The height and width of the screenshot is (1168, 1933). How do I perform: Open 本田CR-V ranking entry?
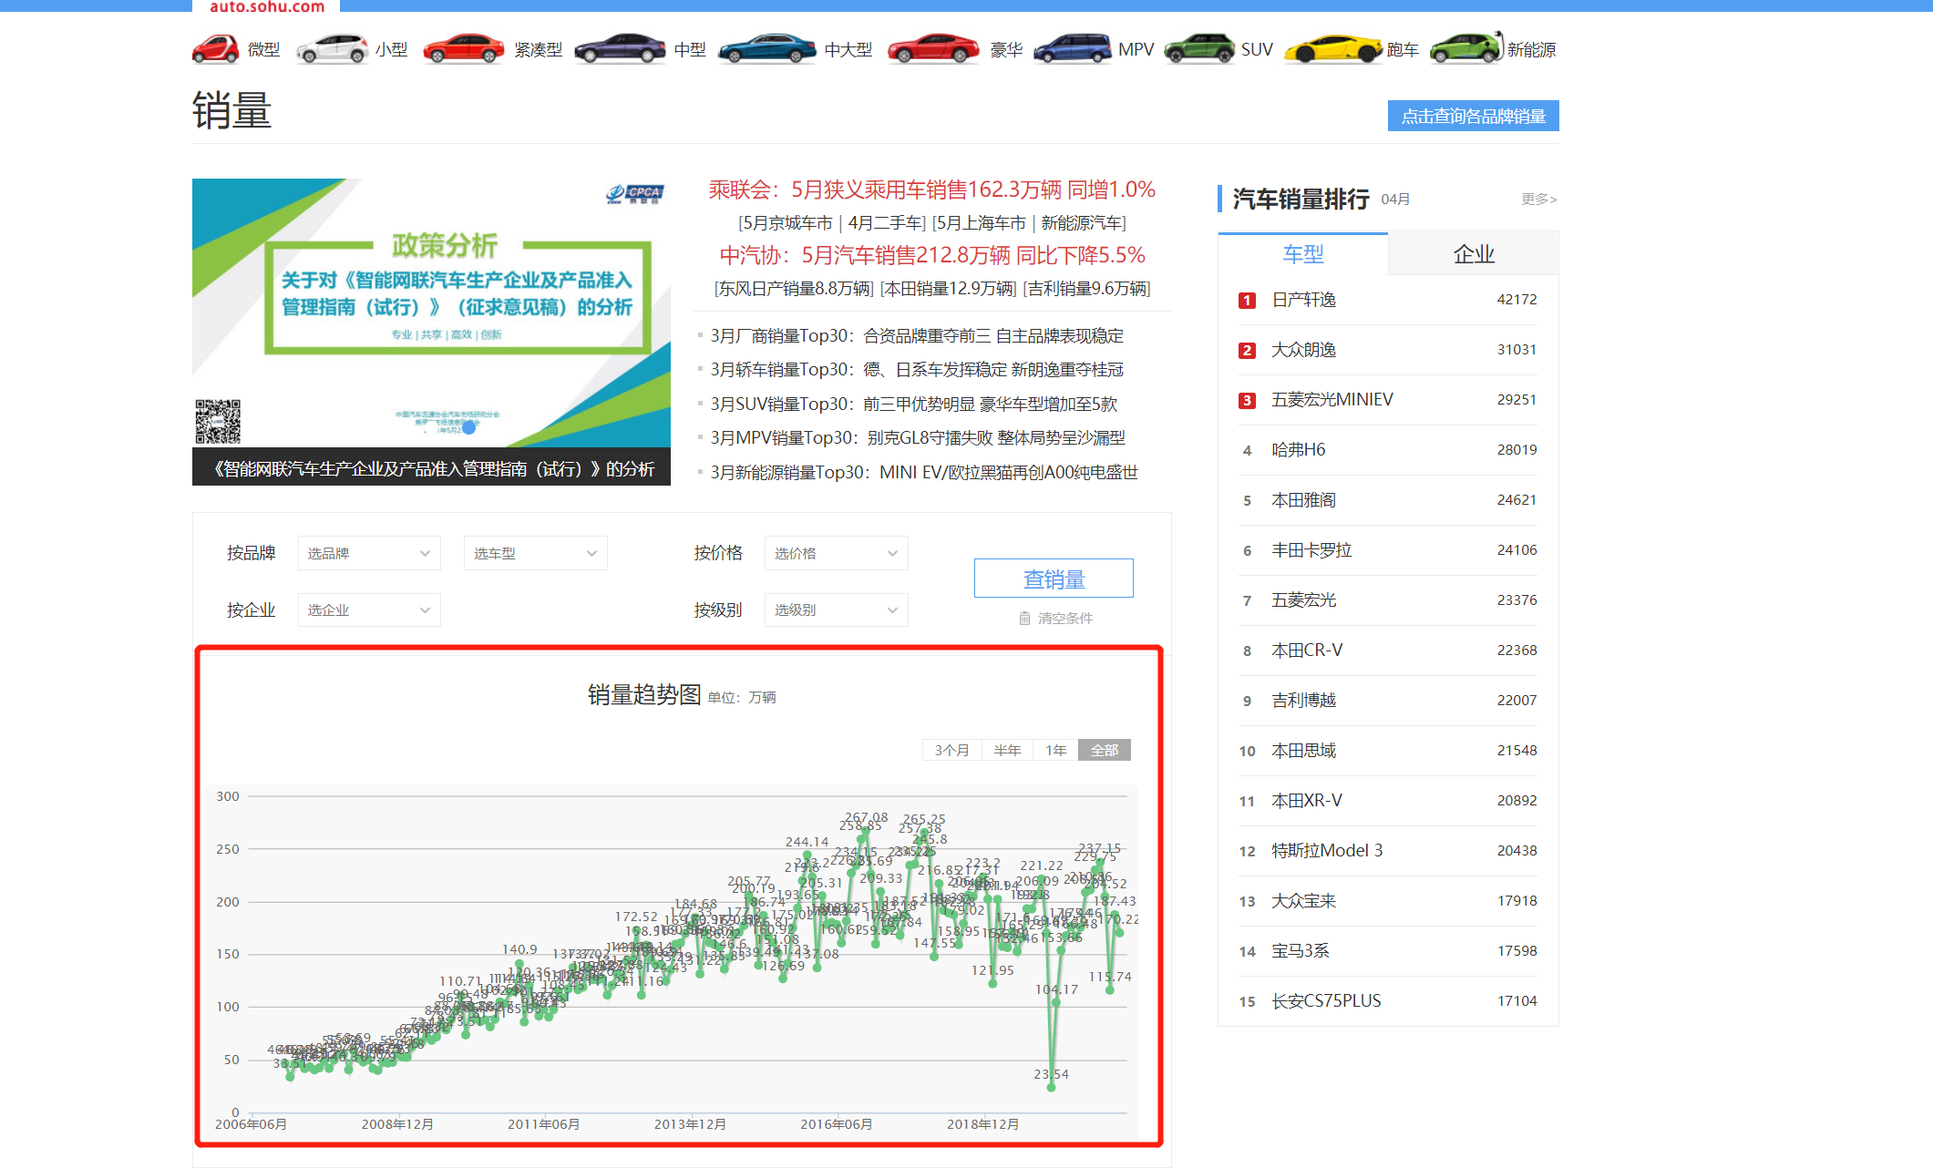[x=1307, y=651]
